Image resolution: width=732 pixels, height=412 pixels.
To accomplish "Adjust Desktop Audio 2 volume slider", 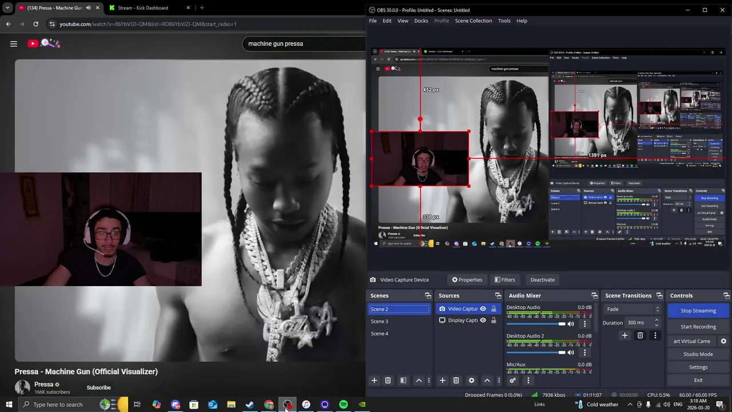I will pos(536,352).
